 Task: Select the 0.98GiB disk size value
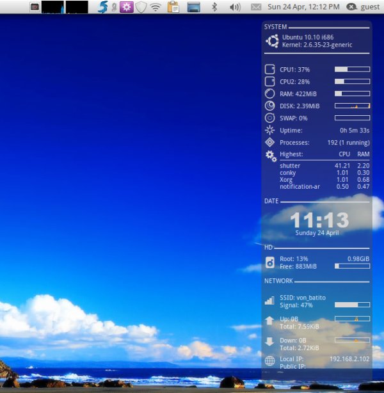[x=358, y=259]
